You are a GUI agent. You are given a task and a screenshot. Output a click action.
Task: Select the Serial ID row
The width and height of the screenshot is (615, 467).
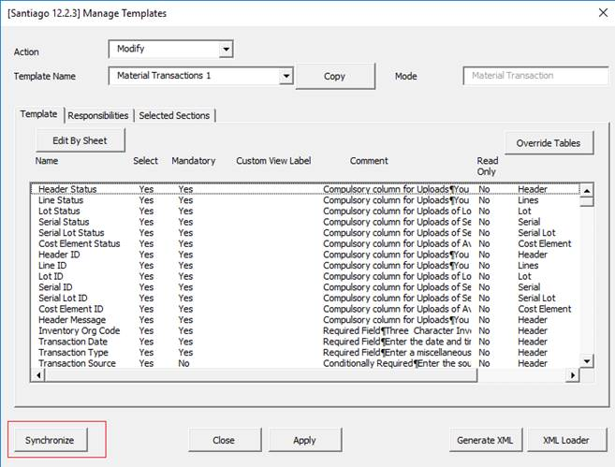point(305,287)
